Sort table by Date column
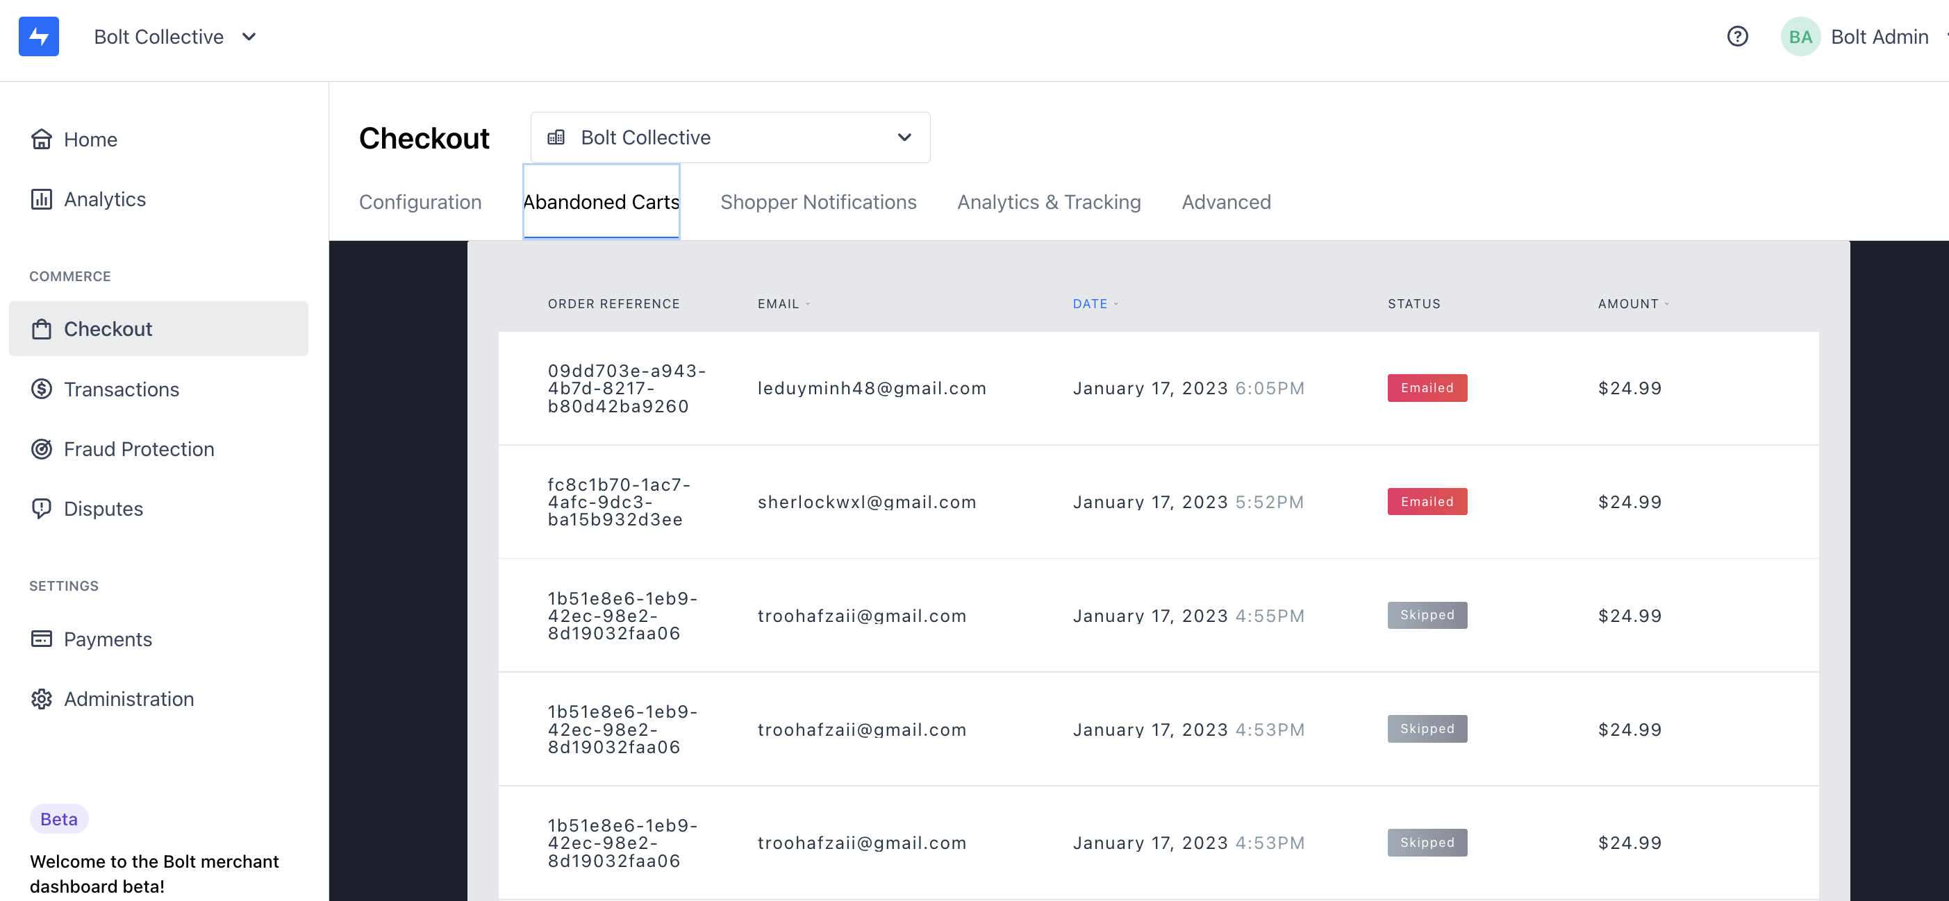Viewport: 1949px width, 901px height. coord(1095,304)
